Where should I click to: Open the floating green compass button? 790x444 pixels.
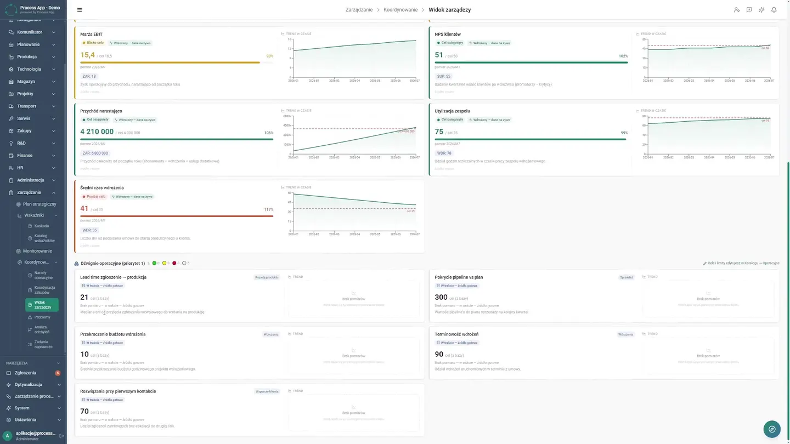click(772, 429)
